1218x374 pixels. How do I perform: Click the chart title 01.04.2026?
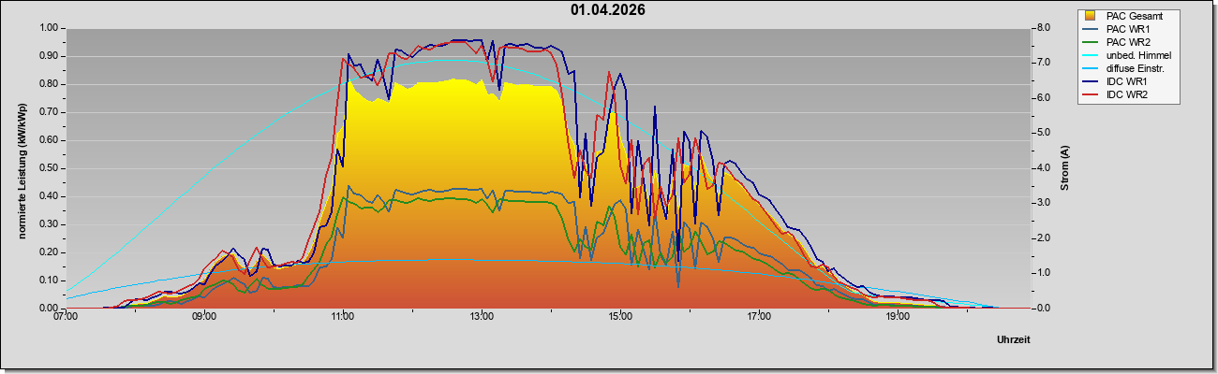pos(608,10)
